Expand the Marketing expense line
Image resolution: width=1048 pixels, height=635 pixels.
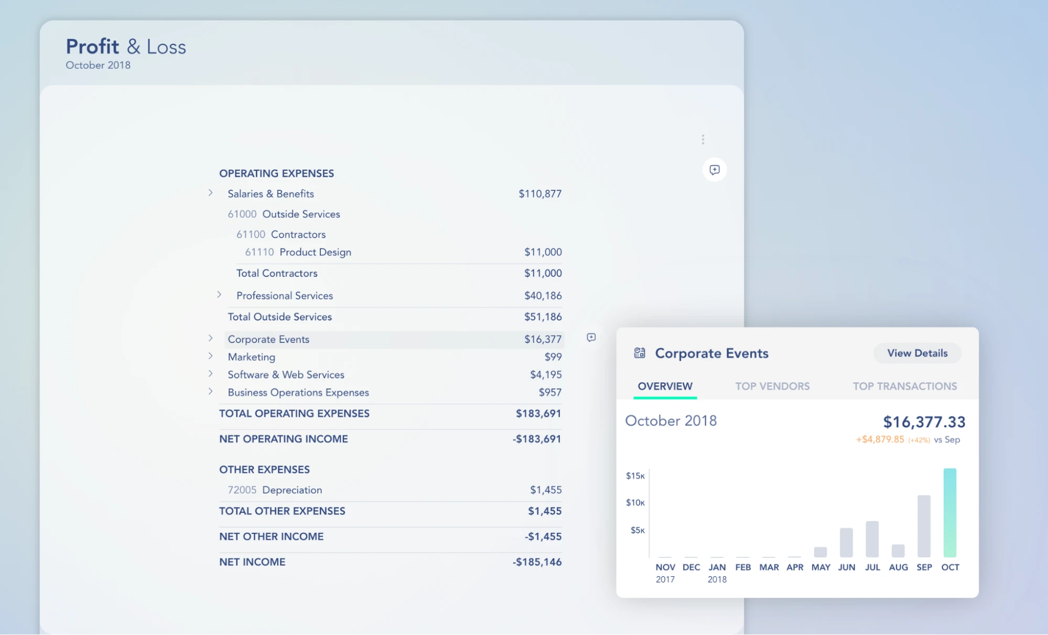[211, 356]
